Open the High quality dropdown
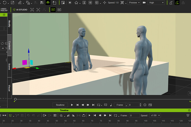This screenshot has height=127, width=191. click(156, 2)
